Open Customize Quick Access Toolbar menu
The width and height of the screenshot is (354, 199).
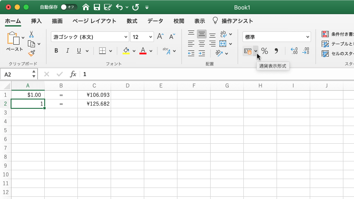pyautogui.click(x=147, y=8)
